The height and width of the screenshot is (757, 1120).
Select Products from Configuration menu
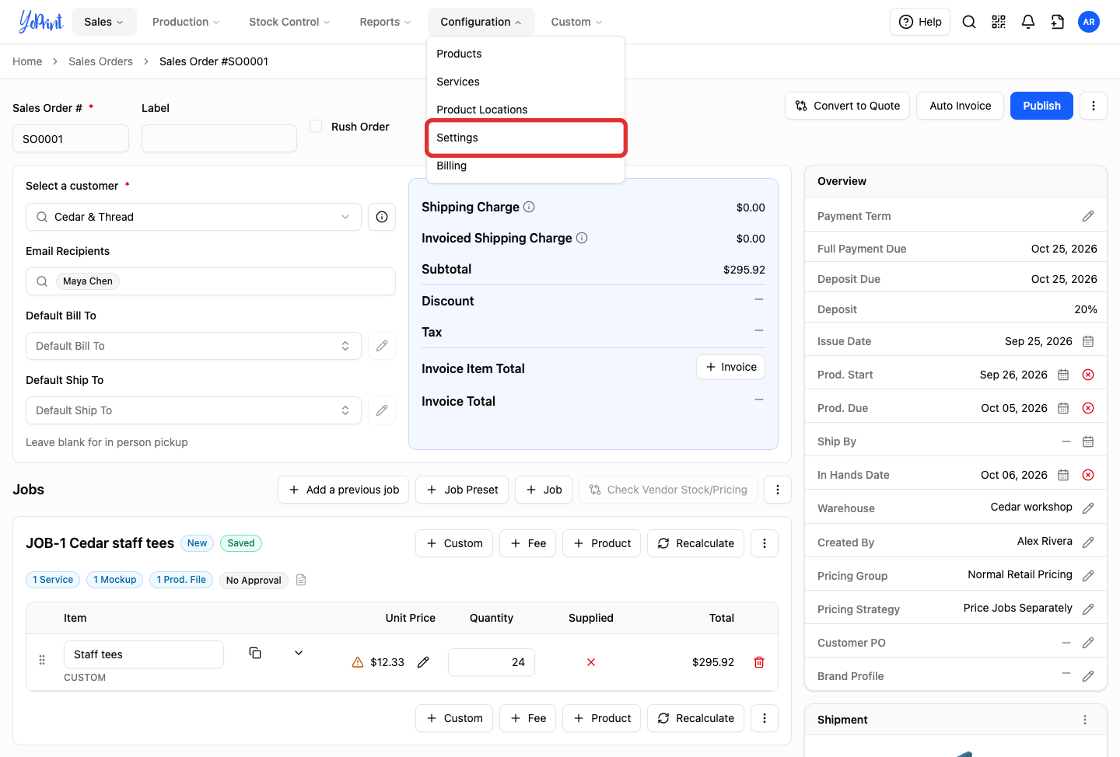(526, 54)
